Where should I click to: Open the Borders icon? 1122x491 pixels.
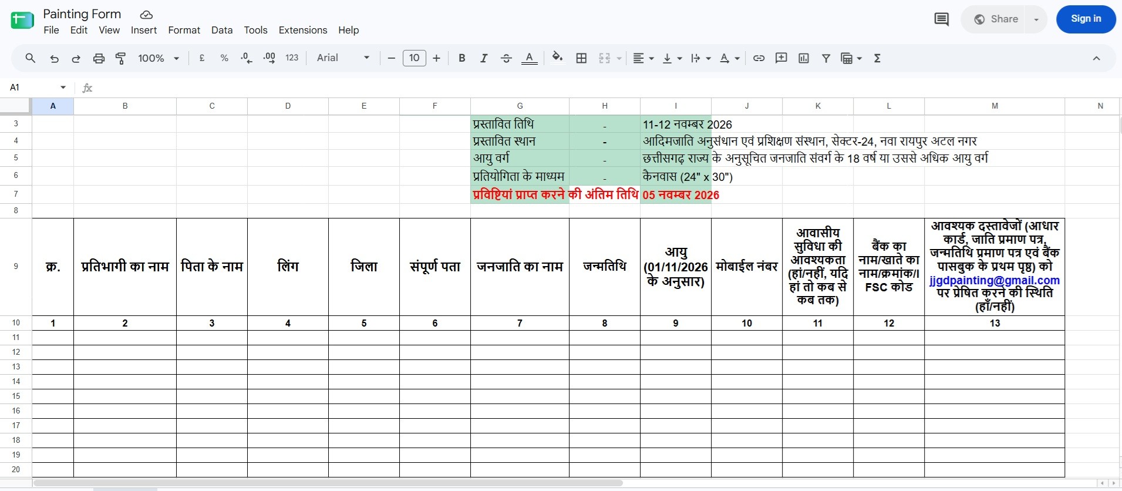click(581, 58)
